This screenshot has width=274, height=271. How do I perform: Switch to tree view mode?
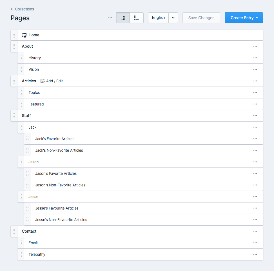[x=122, y=17]
